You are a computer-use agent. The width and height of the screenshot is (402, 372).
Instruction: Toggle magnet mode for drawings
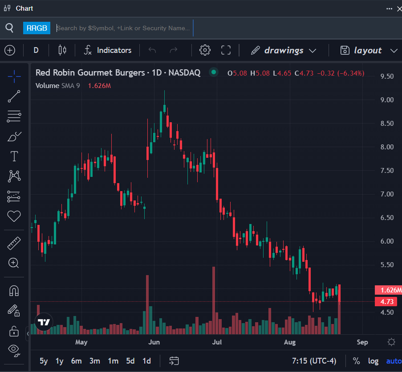14,291
